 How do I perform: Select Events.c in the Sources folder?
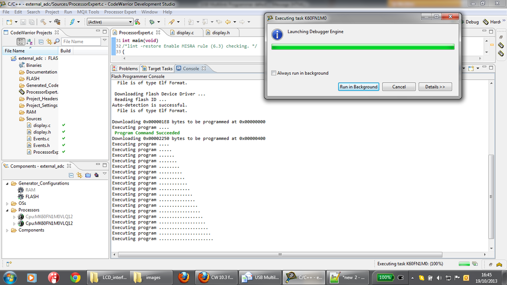(41, 139)
